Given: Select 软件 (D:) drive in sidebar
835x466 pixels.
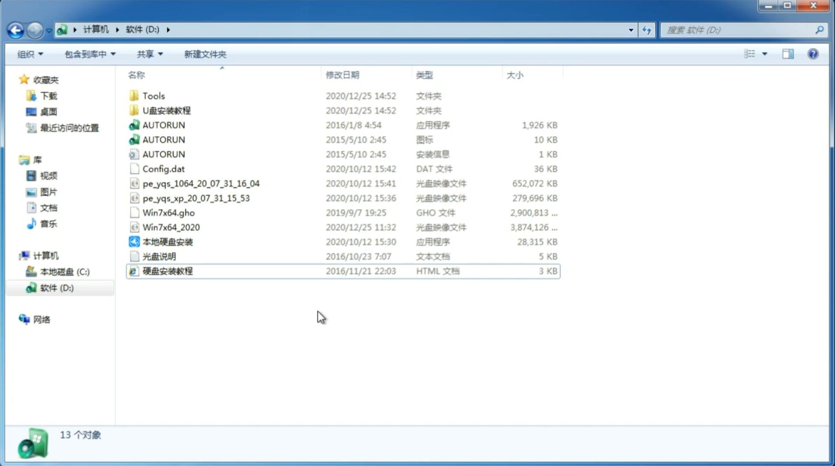Looking at the screenshot, I should (x=56, y=287).
